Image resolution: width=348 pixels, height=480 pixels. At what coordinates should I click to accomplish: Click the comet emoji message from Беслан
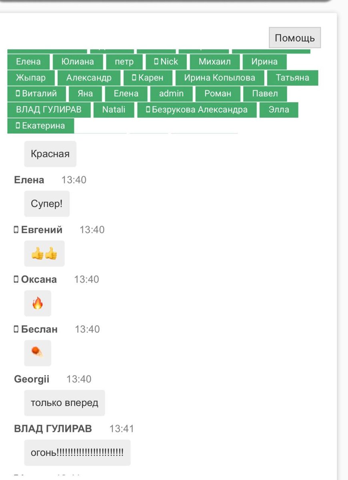(x=38, y=353)
